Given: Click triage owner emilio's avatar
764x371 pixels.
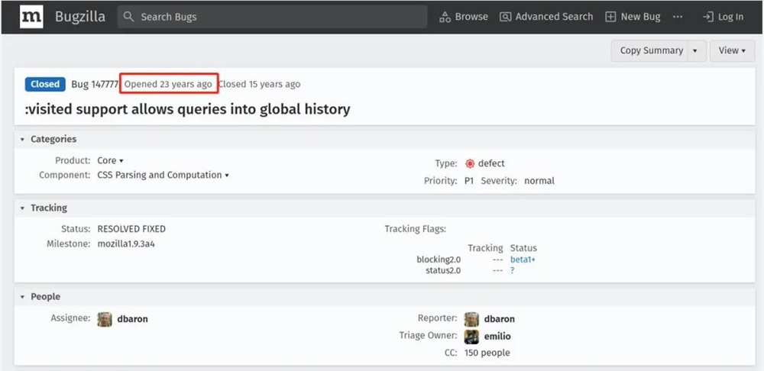Looking at the screenshot, I should pyautogui.click(x=471, y=336).
